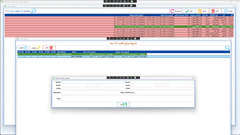The height and width of the screenshot is (135, 240).
Task: Click the Re/OD input field
Action: pos(93,82)
